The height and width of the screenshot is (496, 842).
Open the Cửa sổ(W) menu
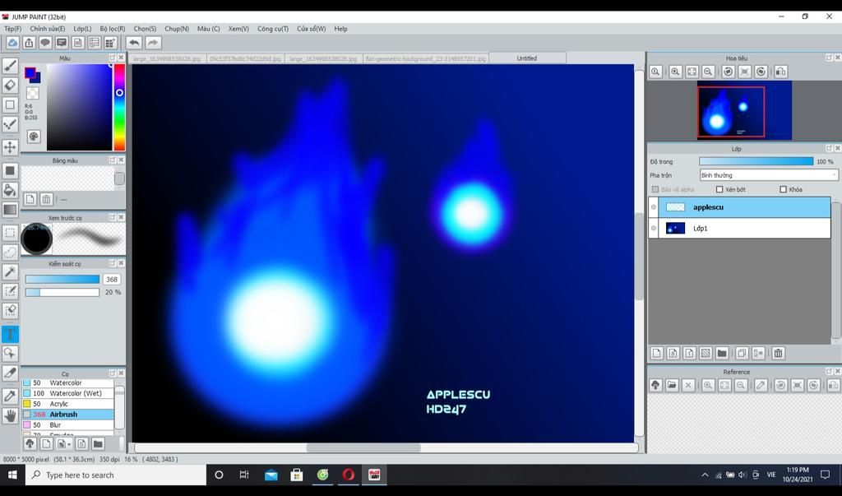click(x=311, y=29)
